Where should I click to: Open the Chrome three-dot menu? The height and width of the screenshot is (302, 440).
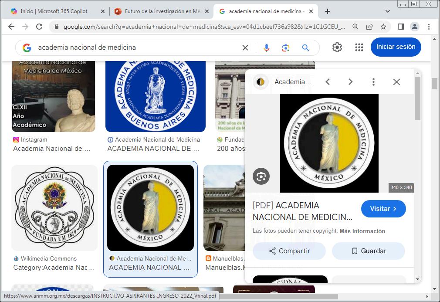click(429, 27)
